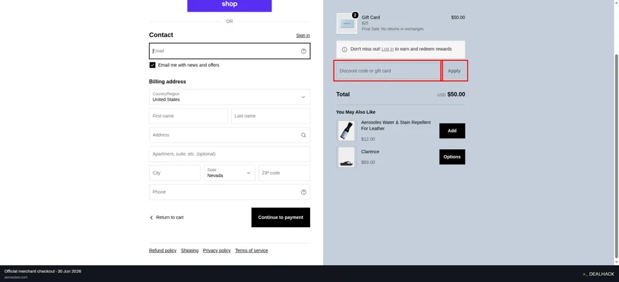Click the Address input field

(x=230, y=135)
